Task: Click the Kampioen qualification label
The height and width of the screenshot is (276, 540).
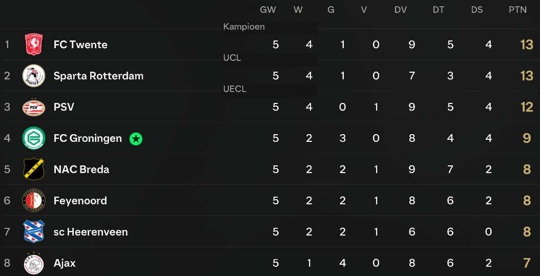Action: (244, 27)
